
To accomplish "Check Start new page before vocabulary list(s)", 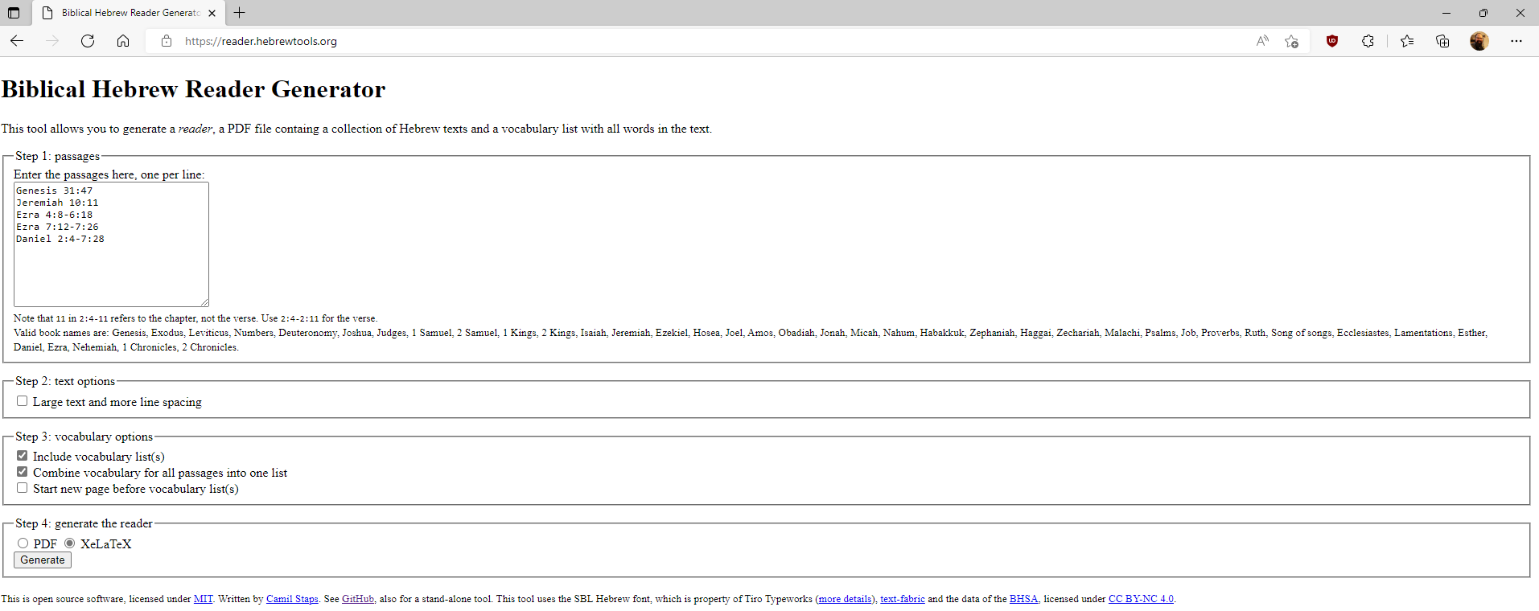I will (23, 488).
